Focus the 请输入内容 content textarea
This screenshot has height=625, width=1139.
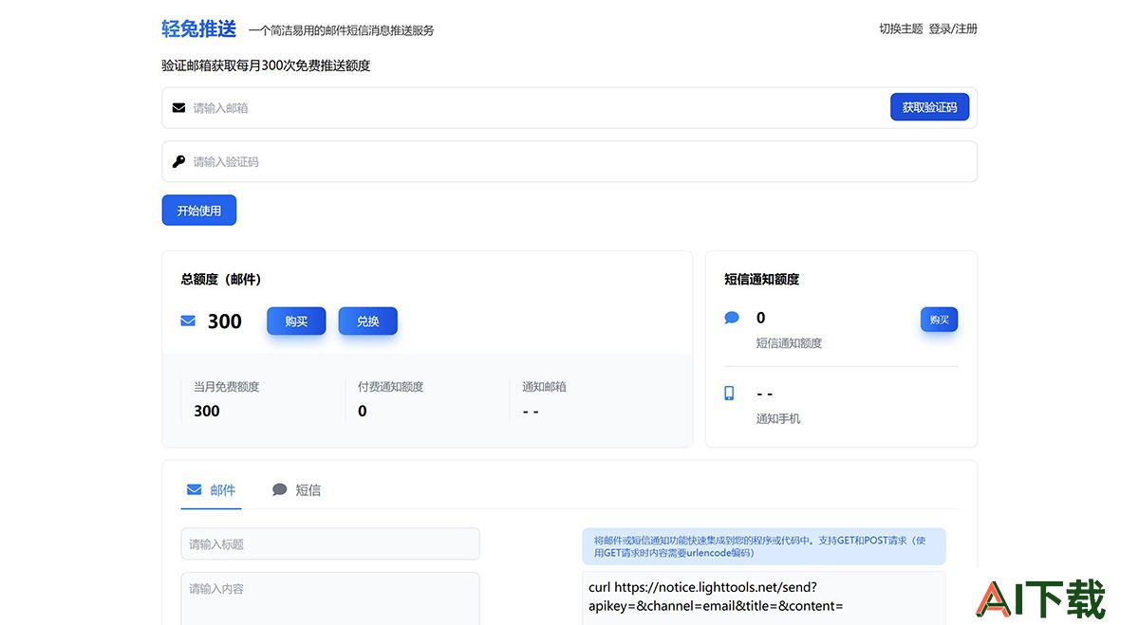point(330,598)
